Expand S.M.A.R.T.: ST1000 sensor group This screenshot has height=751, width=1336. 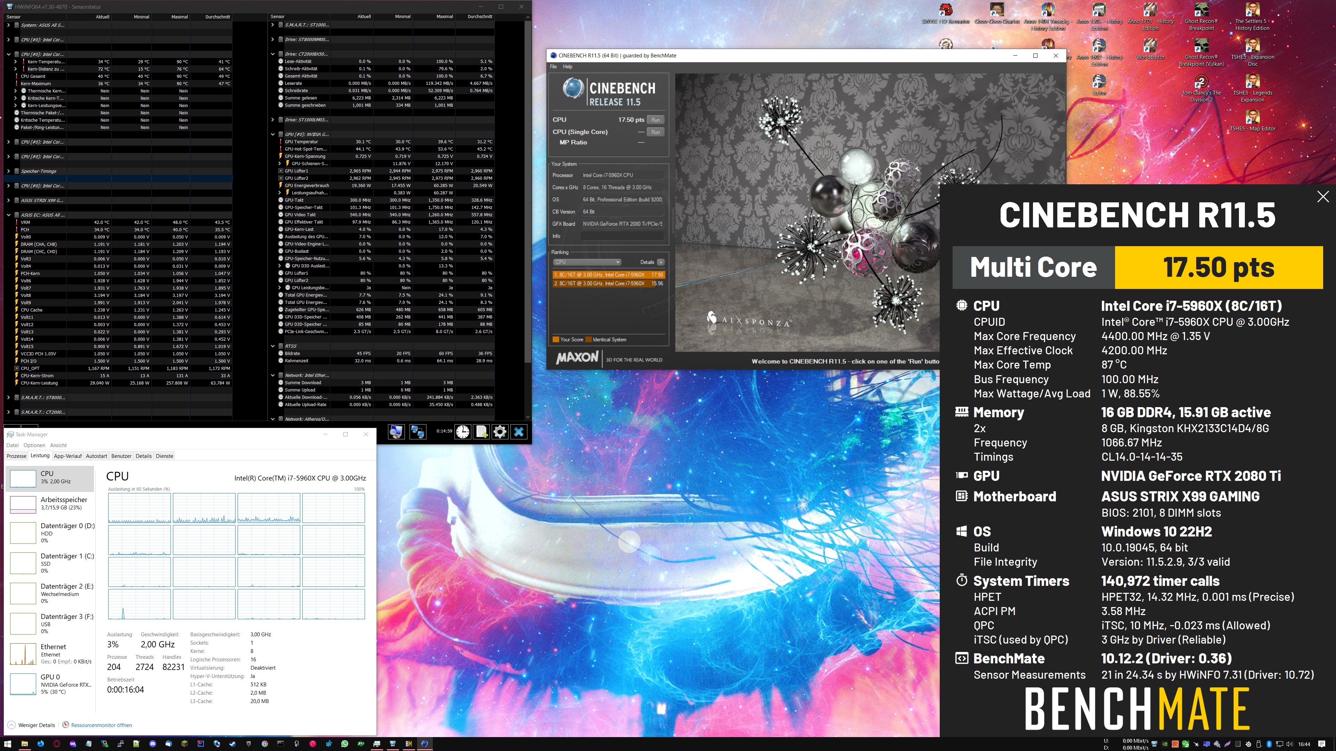coord(273,25)
